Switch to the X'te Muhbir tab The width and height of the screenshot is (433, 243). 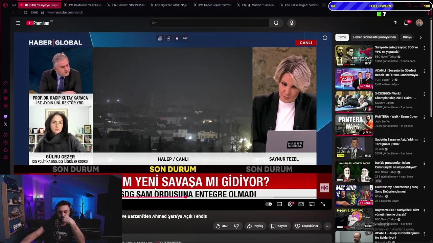[x=256, y=5]
